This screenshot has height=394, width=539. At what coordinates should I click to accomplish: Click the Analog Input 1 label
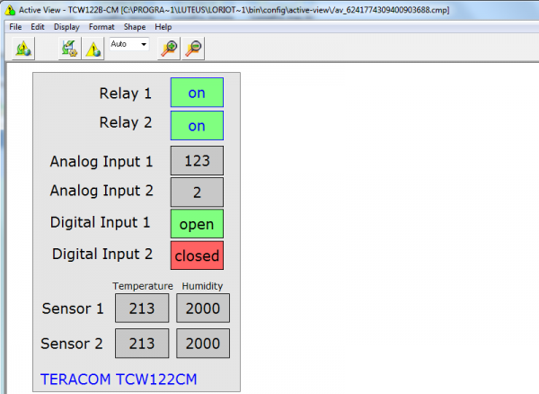102,162
